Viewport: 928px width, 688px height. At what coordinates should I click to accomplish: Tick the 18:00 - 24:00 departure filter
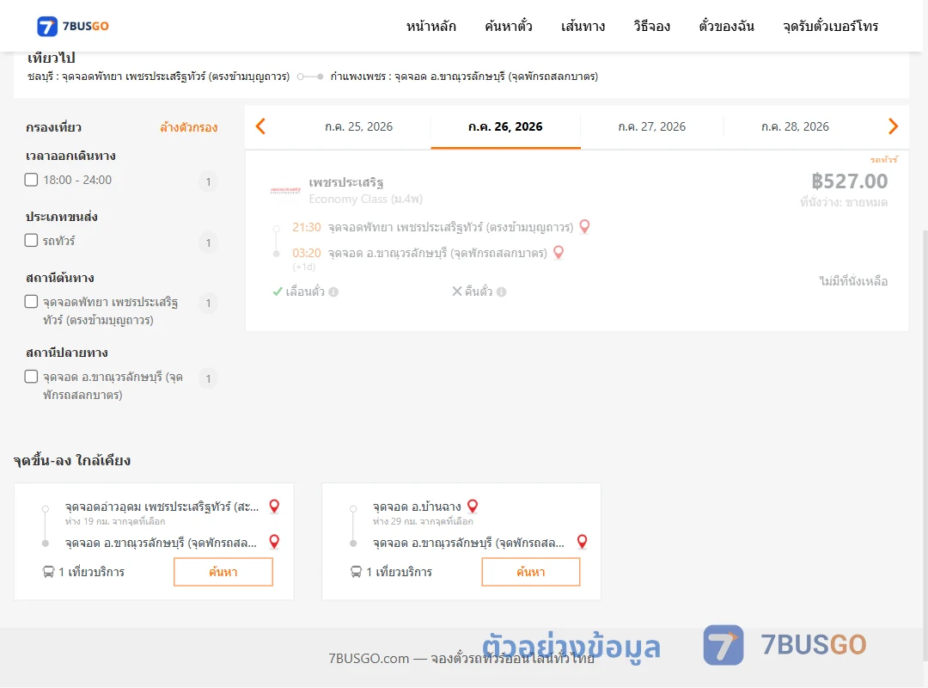(x=32, y=180)
